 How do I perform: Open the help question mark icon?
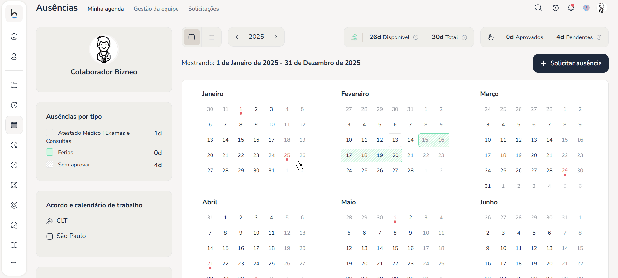point(586,8)
